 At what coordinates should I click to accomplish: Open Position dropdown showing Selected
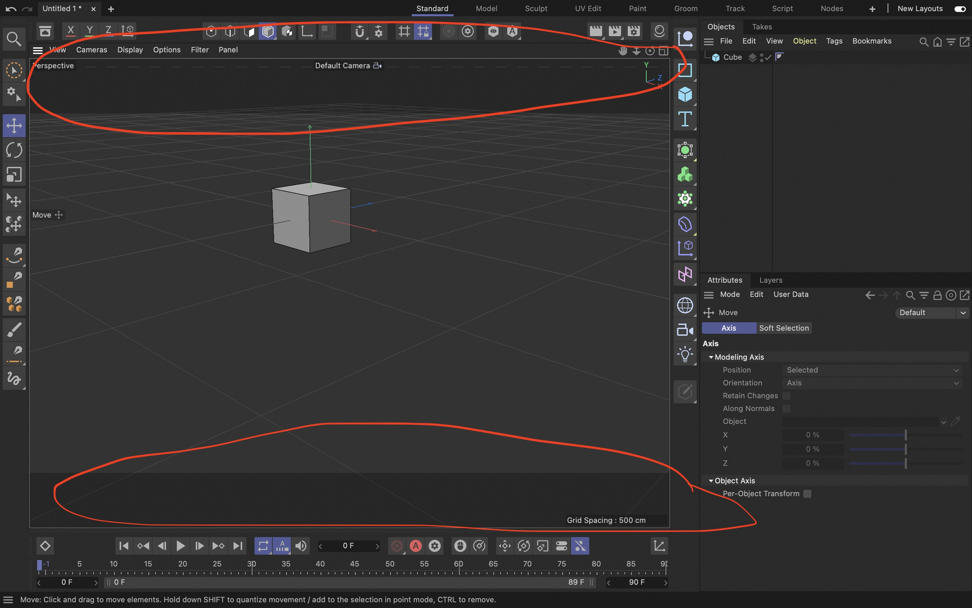tap(872, 370)
